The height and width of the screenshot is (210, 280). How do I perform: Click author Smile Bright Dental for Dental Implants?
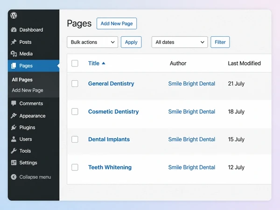(x=192, y=139)
